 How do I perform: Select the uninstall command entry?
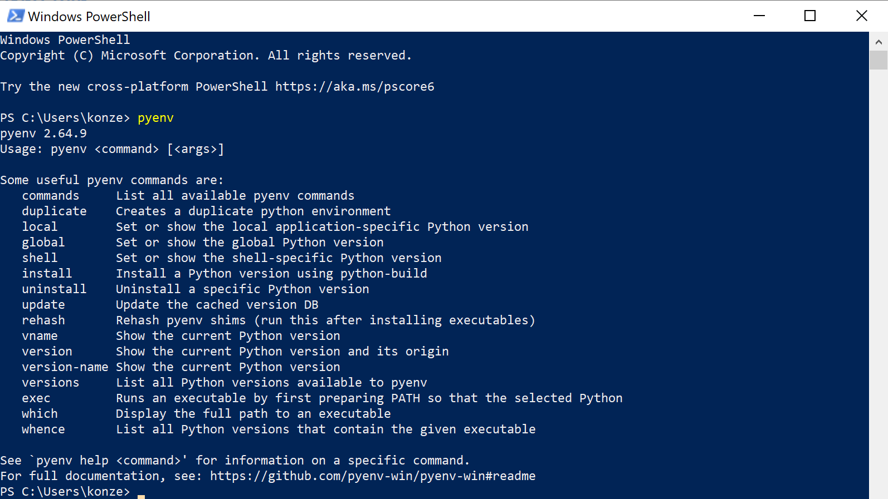pos(54,289)
